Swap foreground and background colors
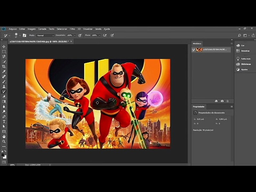The image size is (256, 192). (5, 151)
